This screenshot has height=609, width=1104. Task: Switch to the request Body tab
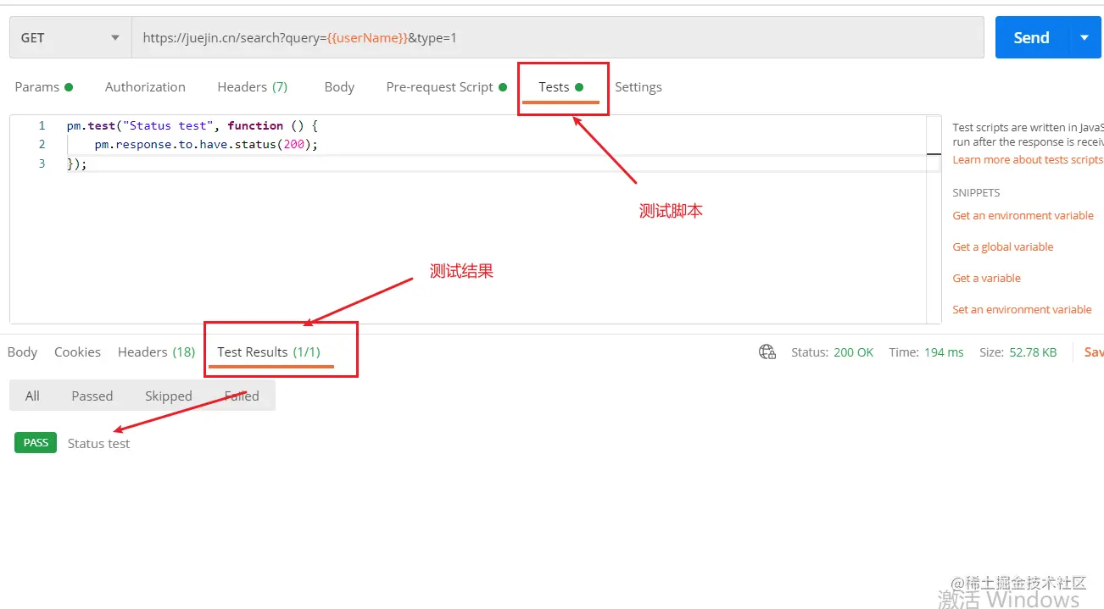pos(339,87)
